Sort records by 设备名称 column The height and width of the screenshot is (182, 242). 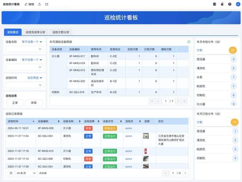click(x=80, y=121)
